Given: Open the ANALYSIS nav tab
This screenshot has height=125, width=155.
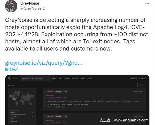Looking at the screenshot, I should [x=75, y=78].
